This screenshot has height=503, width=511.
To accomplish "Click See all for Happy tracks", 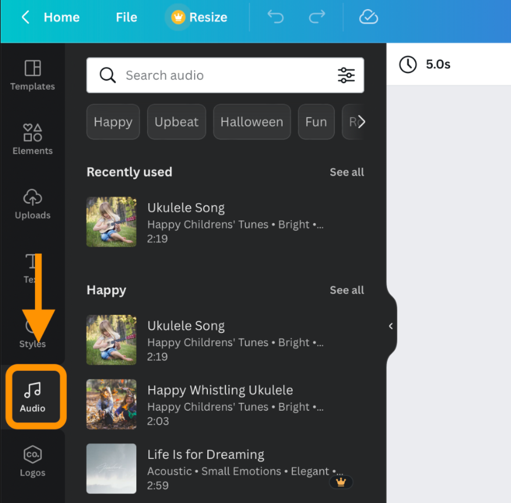I will (346, 290).
